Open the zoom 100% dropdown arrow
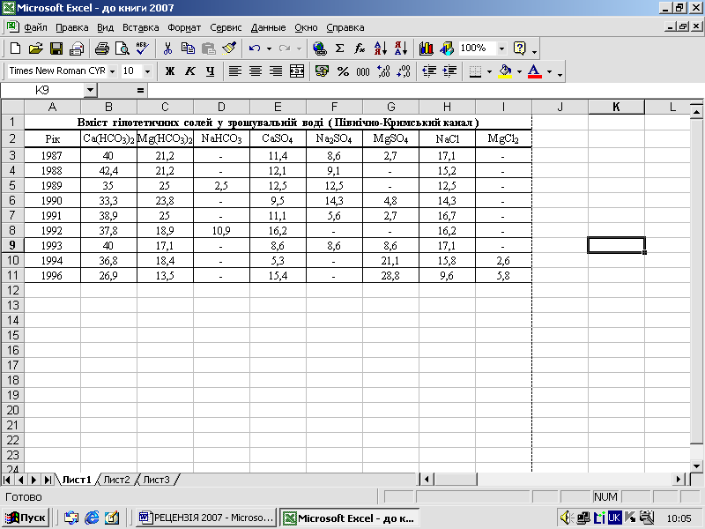 pyautogui.click(x=501, y=48)
